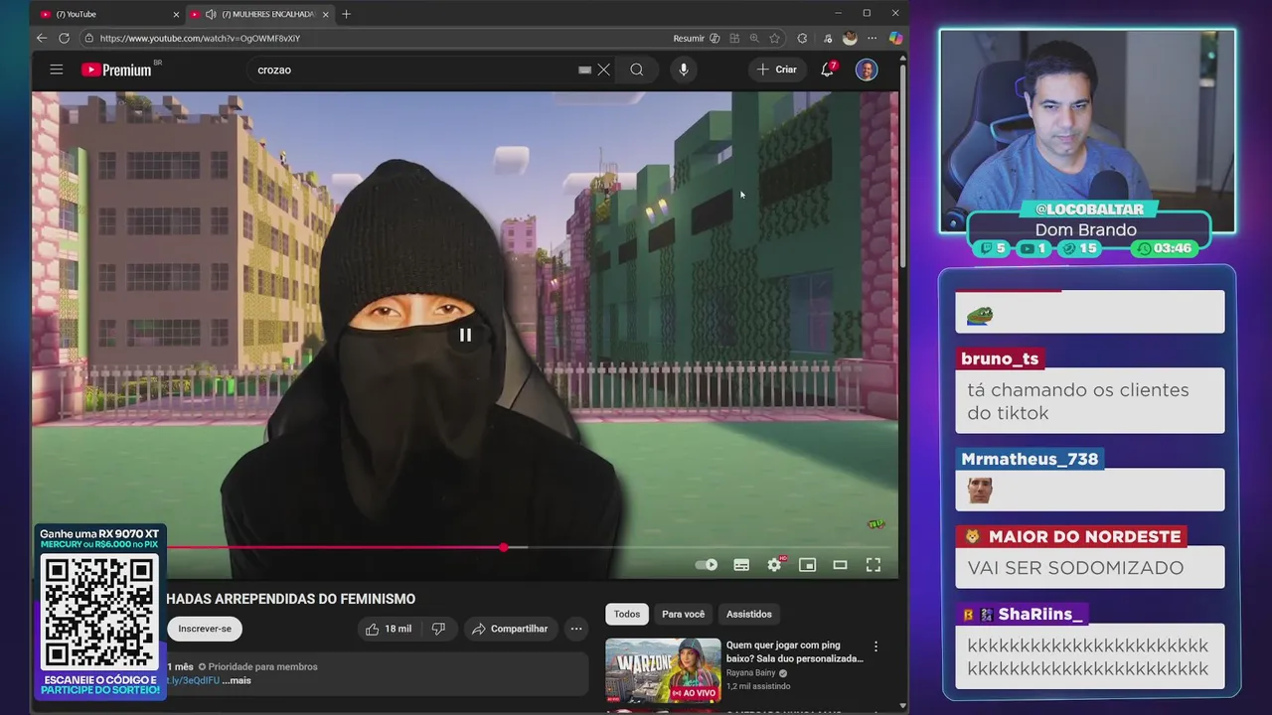
Task: Switch to theater mode
Action: [x=840, y=565]
